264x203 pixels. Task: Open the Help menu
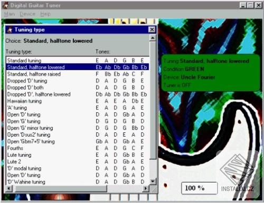pyautogui.click(x=45, y=14)
